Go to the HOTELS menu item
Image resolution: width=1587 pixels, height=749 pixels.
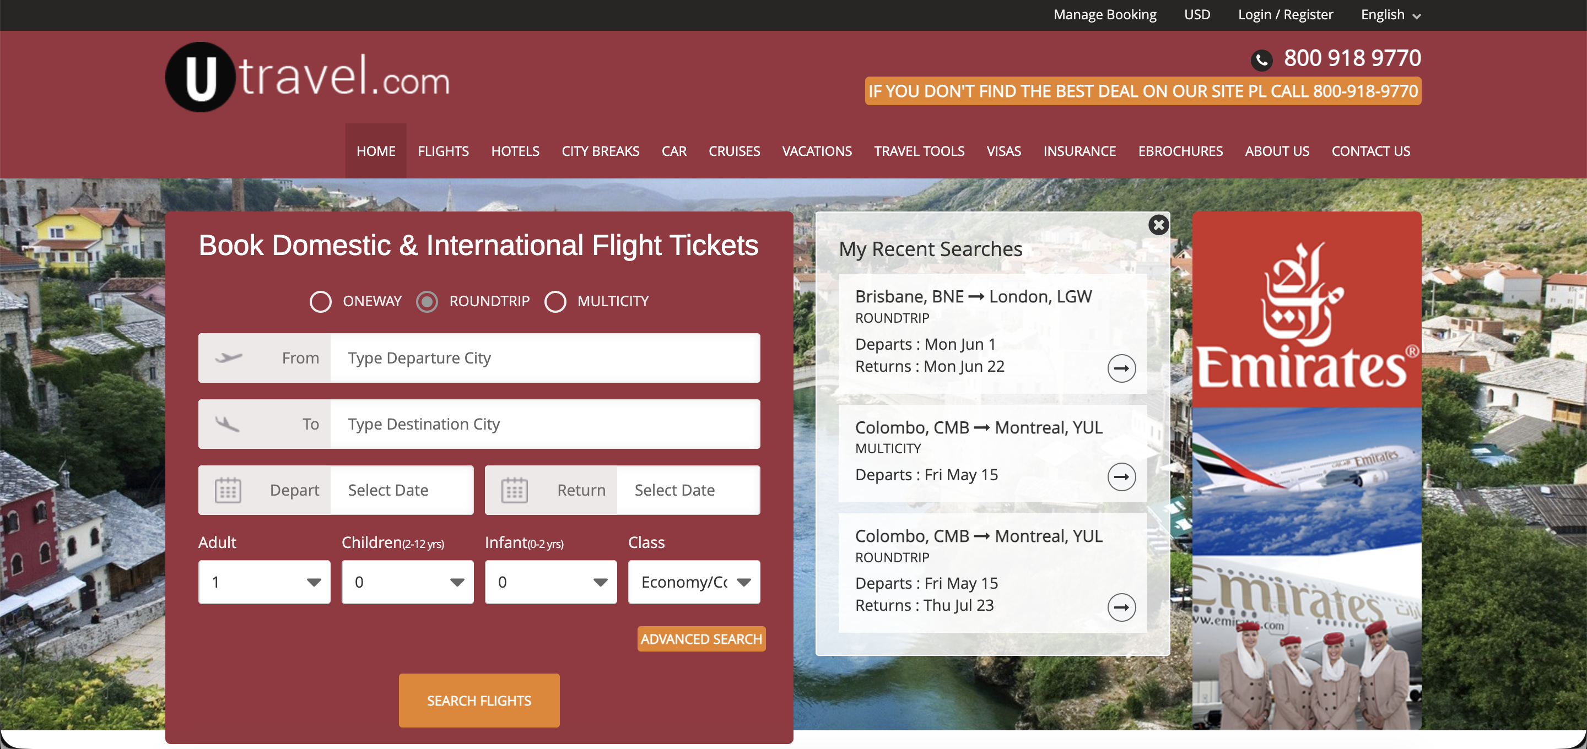515,151
